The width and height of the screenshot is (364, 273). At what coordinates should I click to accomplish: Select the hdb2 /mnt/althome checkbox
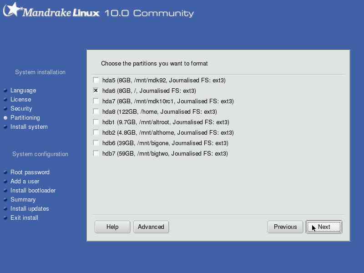[96, 132]
